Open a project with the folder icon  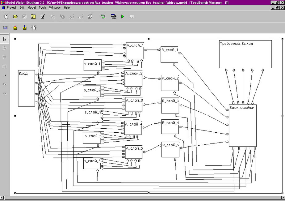15,17
